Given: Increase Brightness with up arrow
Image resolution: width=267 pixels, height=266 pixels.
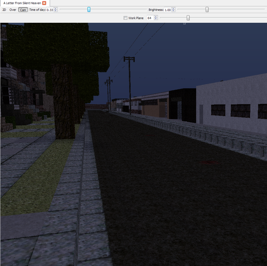Looking at the screenshot, I should point(173,9).
